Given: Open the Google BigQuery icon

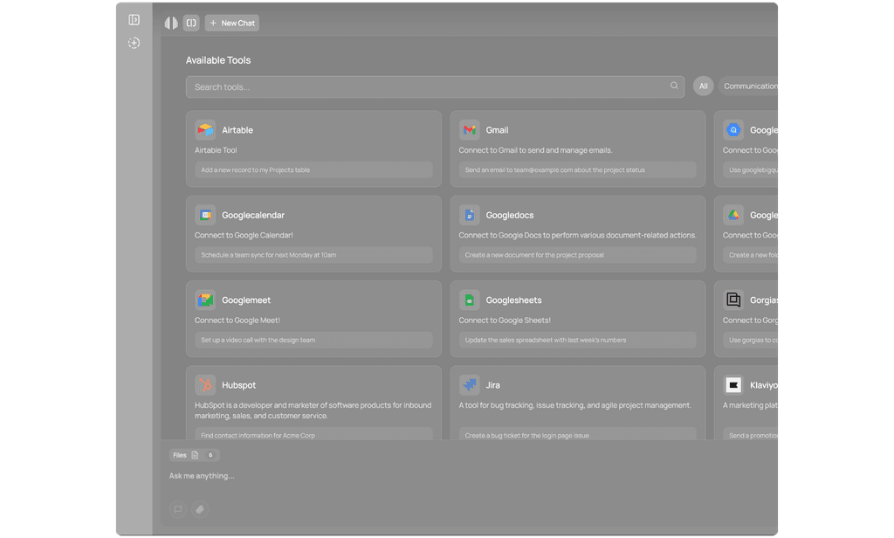Looking at the screenshot, I should (733, 130).
